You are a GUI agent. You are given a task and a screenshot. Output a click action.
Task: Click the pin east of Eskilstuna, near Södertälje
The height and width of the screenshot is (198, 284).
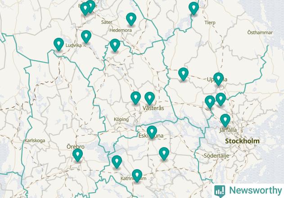[x=164, y=153]
